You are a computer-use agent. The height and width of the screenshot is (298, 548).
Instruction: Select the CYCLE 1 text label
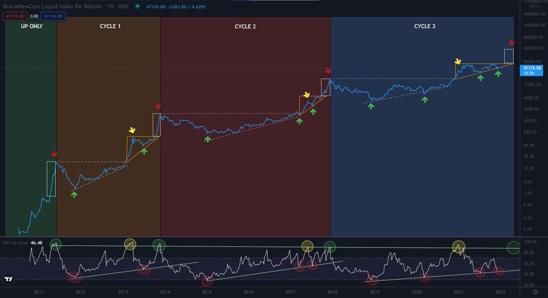[110, 26]
